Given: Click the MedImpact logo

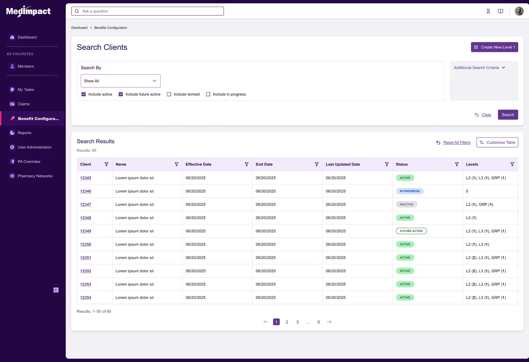Looking at the screenshot, I should 28,12.
